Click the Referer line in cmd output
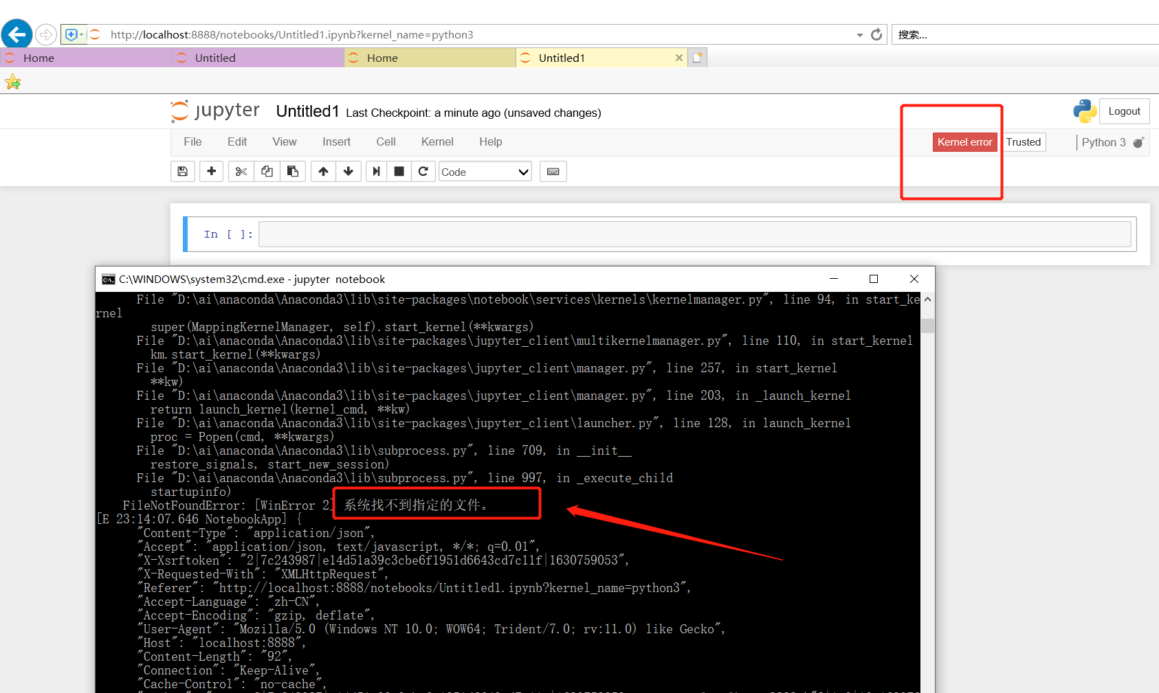The height and width of the screenshot is (693, 1159). point(415,588)
